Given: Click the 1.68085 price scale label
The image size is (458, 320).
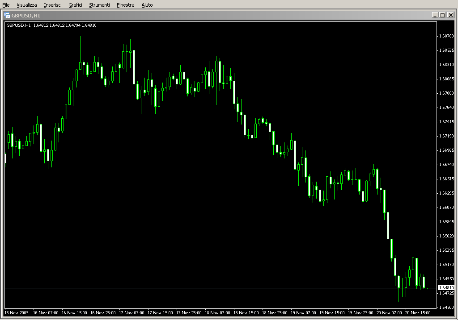Looking at the screenshot, I should coord(447,79).
